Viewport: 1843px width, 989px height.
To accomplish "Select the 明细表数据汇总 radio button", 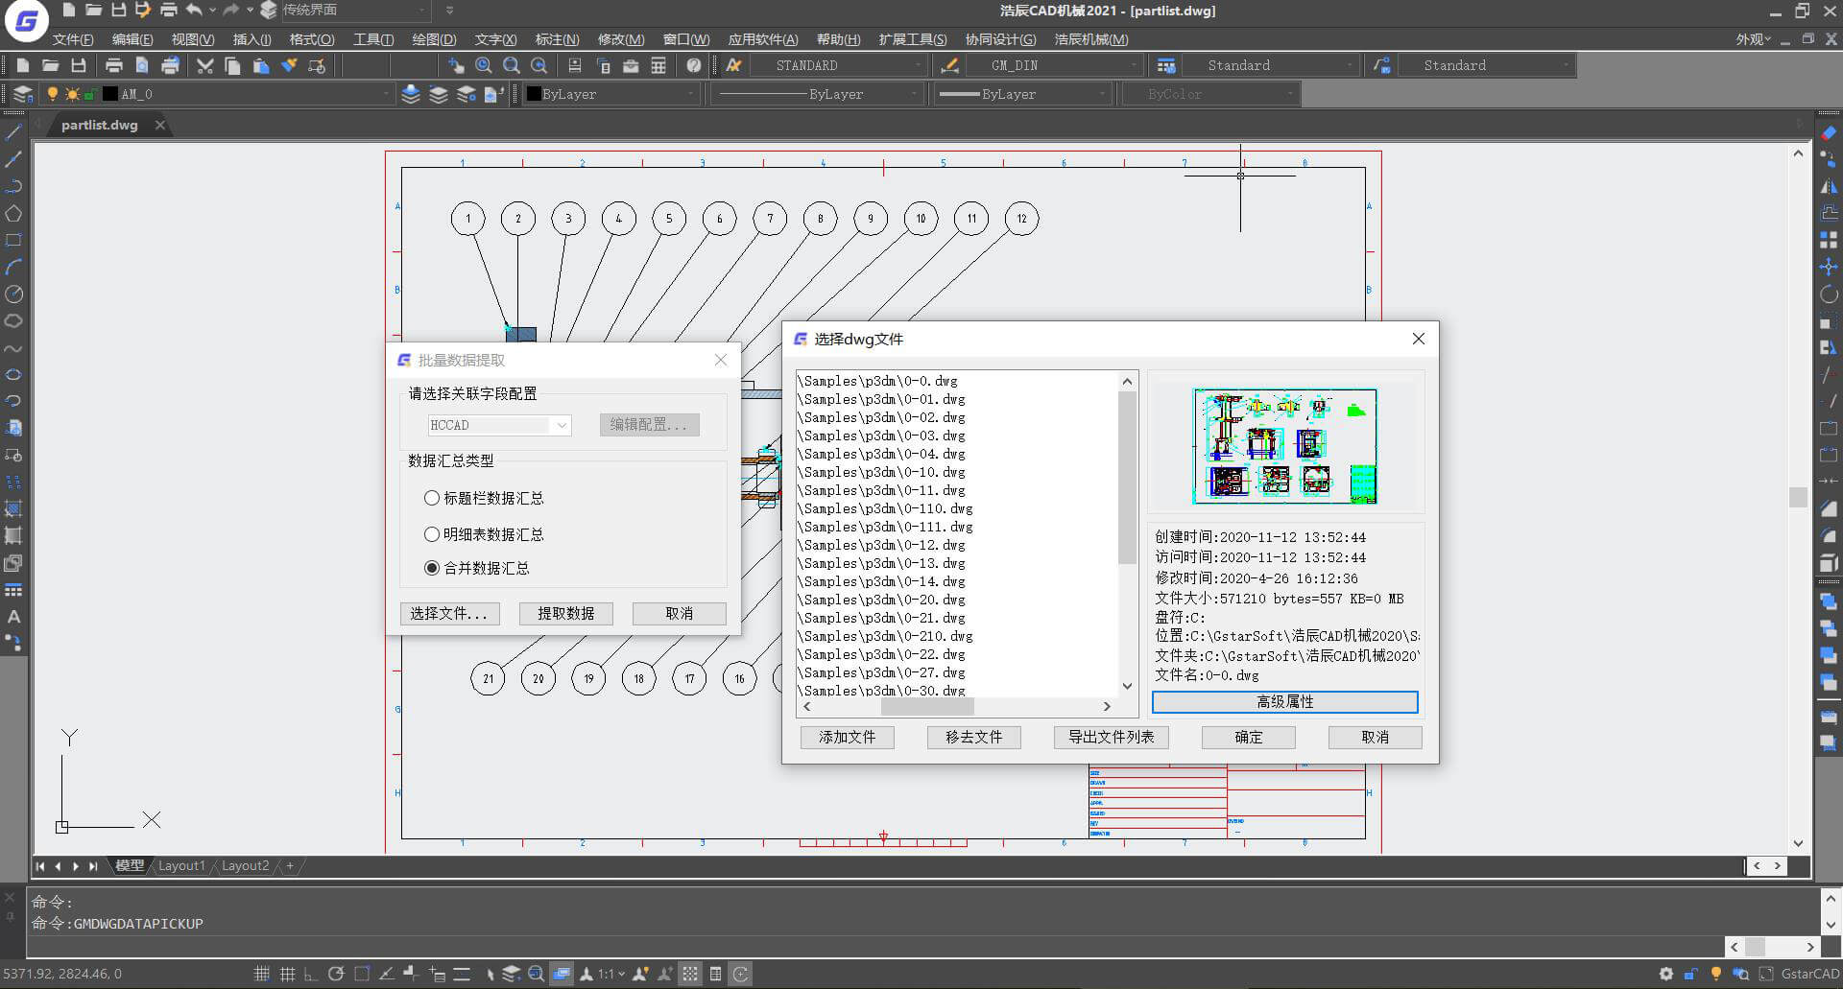I will tap(432, 534).
